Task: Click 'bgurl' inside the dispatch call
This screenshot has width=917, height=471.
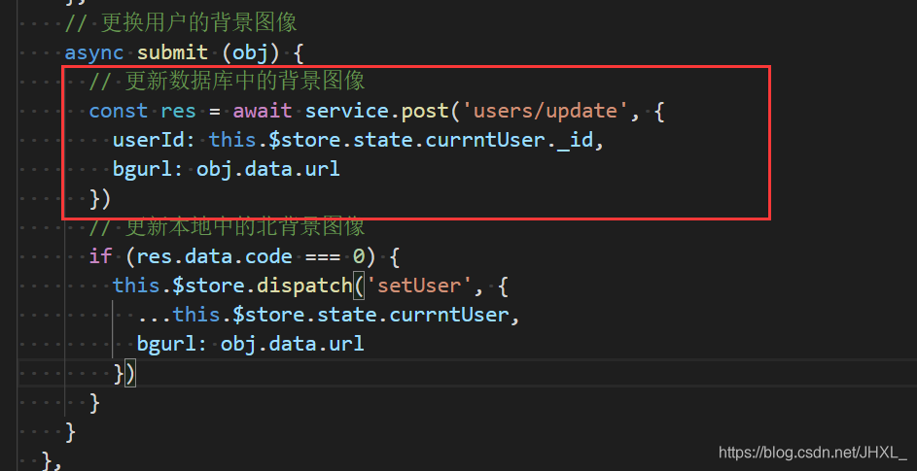Action: pos(166,343)
